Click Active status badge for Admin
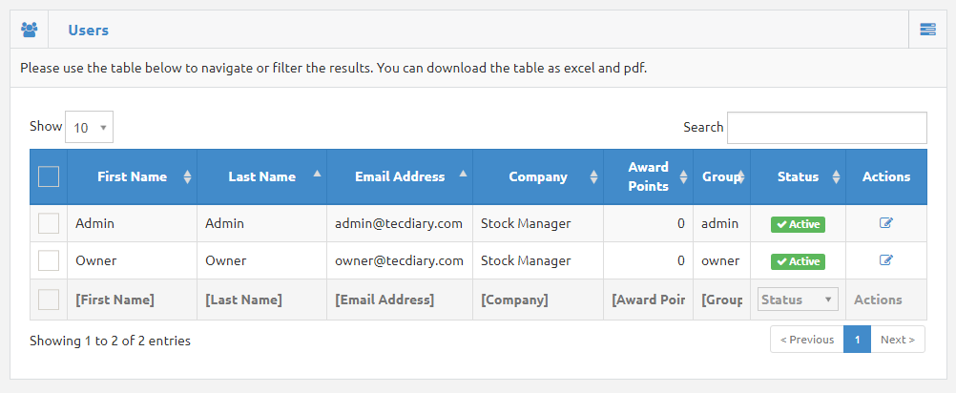The height and width of the screenshot is (393, 956). click(798, 224)
